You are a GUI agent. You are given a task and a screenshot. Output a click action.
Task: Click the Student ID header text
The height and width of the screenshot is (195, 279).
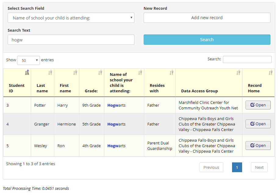tap(16, 88)
